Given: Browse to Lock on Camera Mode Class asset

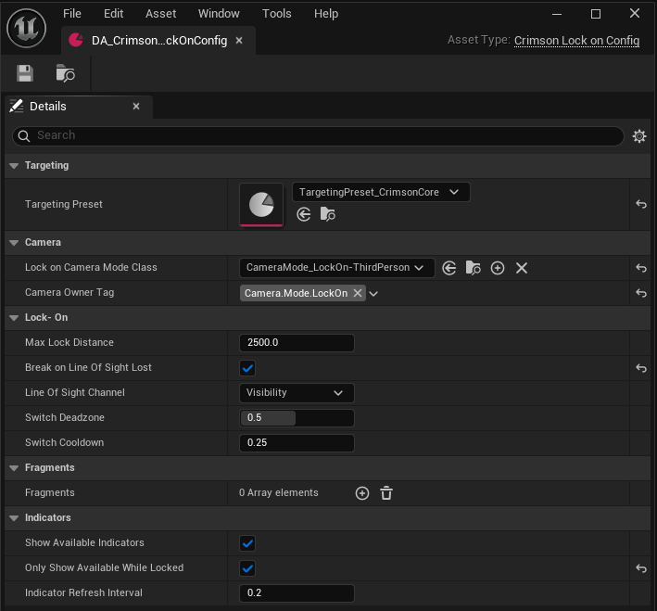Looking at the screenshot, I should (473, 268).
